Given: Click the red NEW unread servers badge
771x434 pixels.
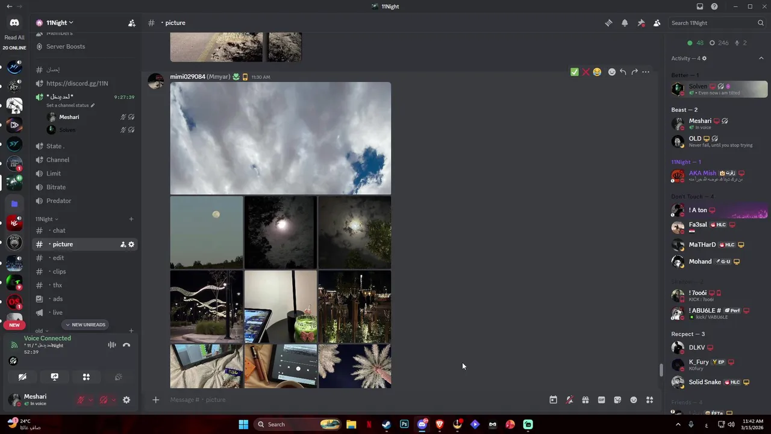Looking at the screenshot, I should (x=14, y=325).
